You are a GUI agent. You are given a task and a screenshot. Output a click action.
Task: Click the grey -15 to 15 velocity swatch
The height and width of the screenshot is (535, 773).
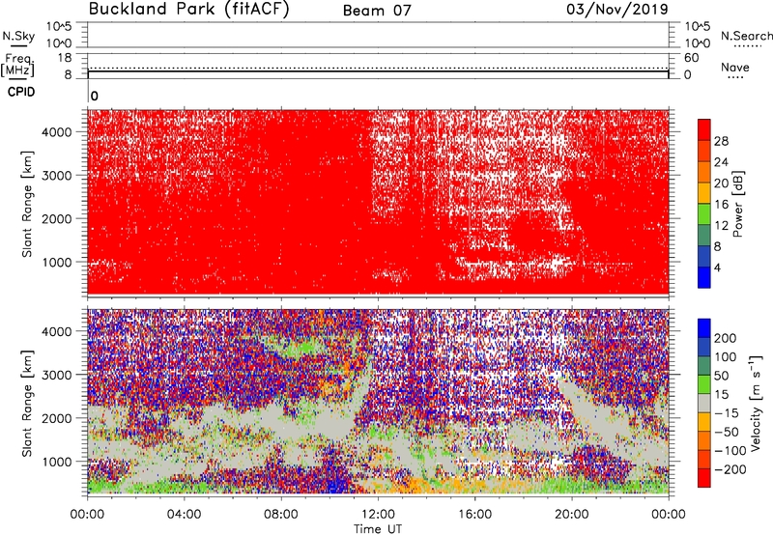(704, 403)
